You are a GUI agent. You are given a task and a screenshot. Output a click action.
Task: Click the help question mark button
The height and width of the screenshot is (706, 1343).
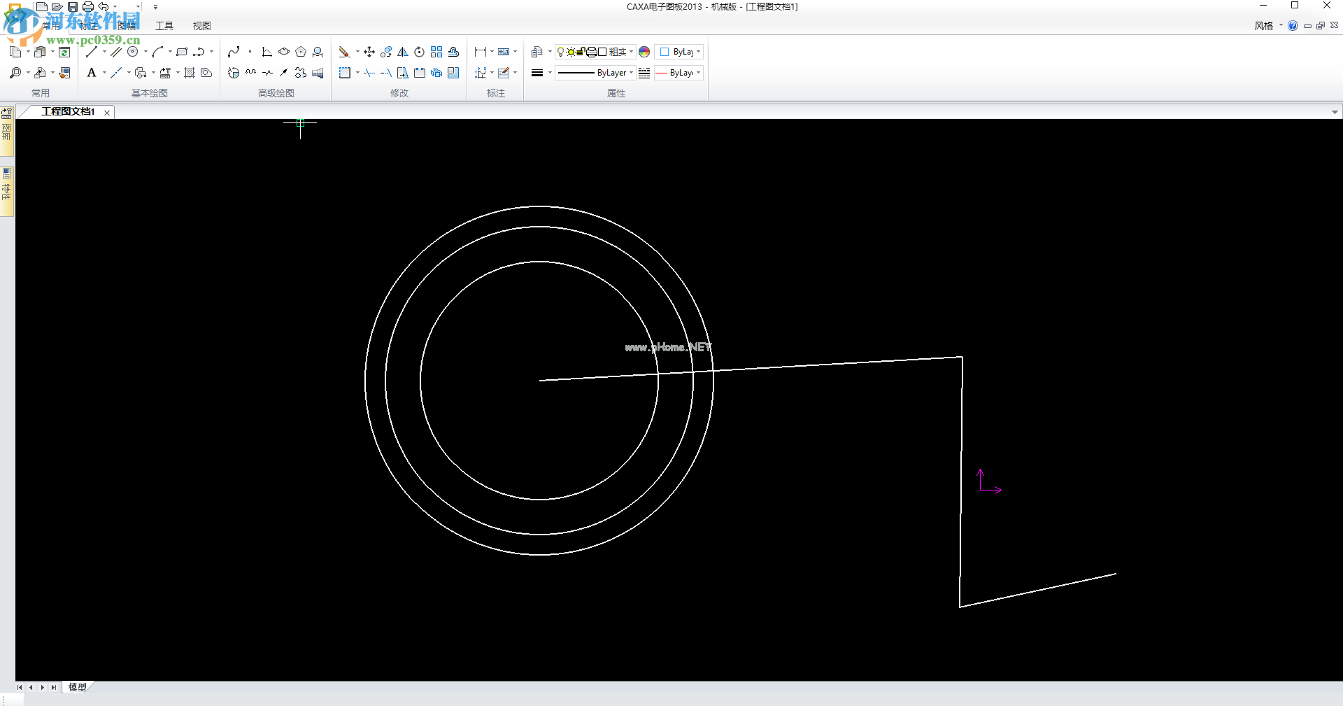tap(1293, 26)
